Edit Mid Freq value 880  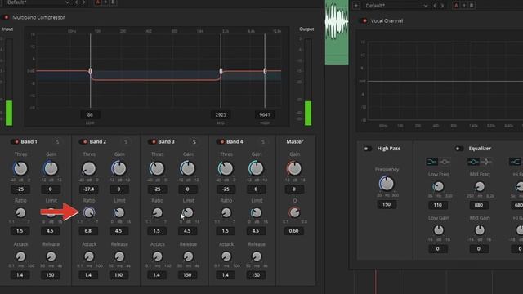[479, 205]
